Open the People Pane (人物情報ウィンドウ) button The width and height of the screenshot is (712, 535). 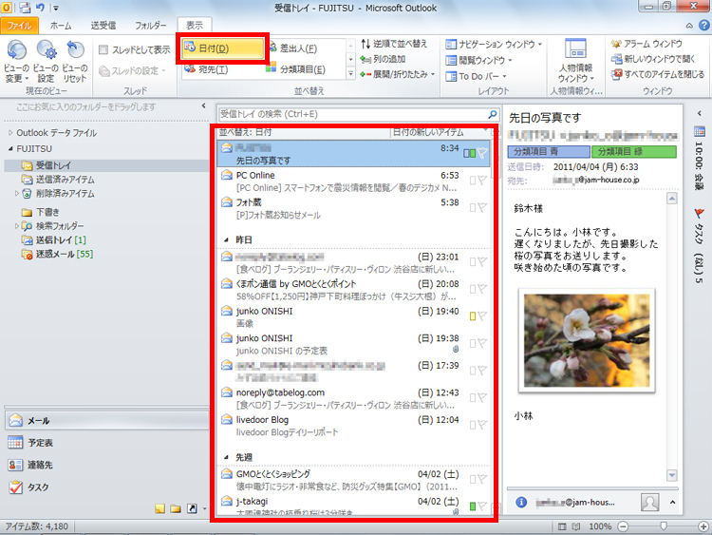pyautogui.click(x=576, y=61)
